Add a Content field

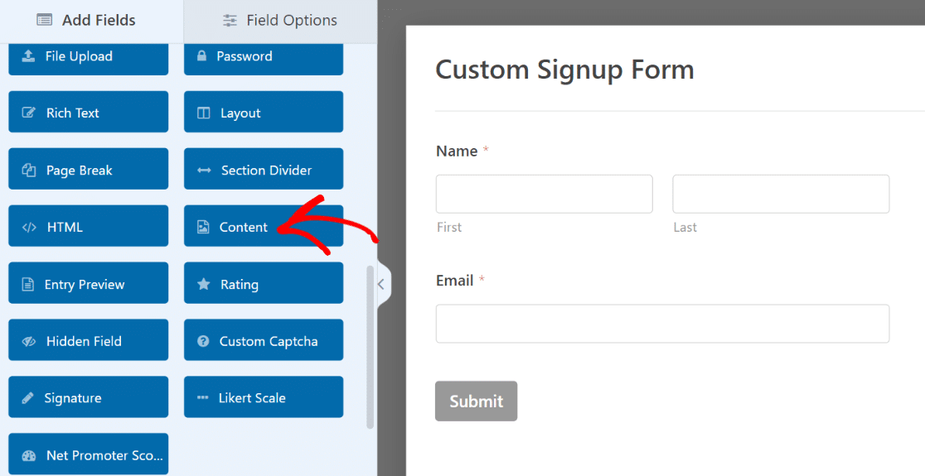(263, 227)
